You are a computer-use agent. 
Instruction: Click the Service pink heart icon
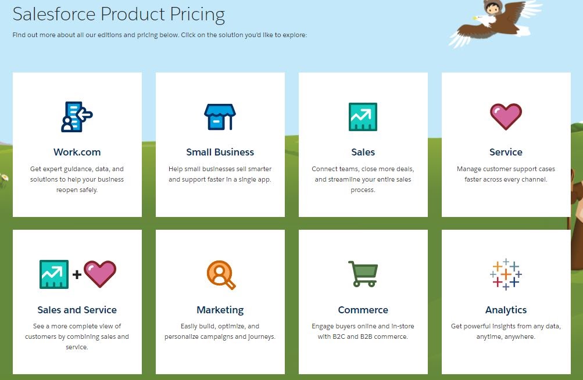click(x=506, y=117)
